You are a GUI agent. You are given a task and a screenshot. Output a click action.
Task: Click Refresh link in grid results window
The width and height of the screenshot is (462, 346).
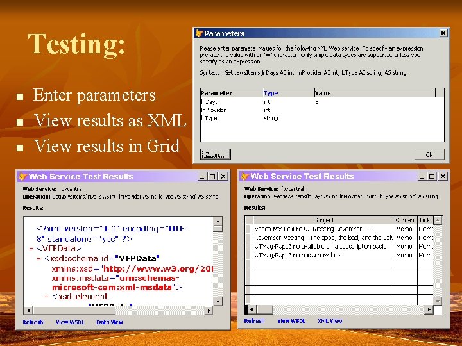pyautogui.click(x=254, y=321)
